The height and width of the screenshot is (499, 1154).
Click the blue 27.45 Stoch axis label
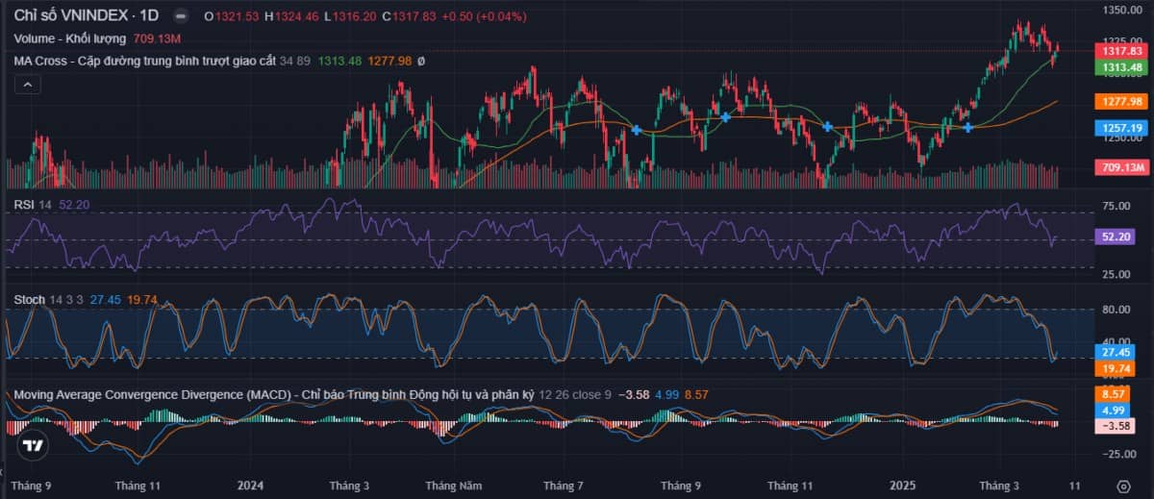click(x=1116, y=353)
